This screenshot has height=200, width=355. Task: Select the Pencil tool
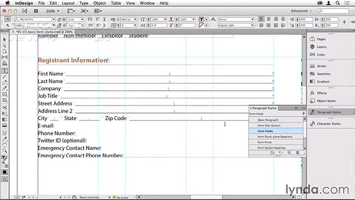[4, 89]
